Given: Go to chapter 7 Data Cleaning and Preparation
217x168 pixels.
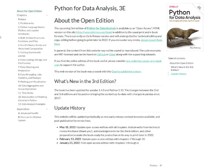Looking at the screenshot, I should point(28,69).
